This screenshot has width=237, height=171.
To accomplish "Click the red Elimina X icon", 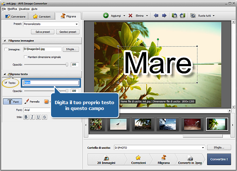I will click(130, 16).
